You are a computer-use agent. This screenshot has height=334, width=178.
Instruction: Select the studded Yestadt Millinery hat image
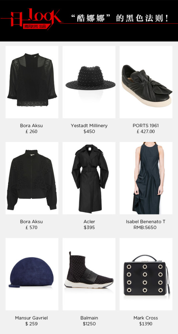point(89,82)
